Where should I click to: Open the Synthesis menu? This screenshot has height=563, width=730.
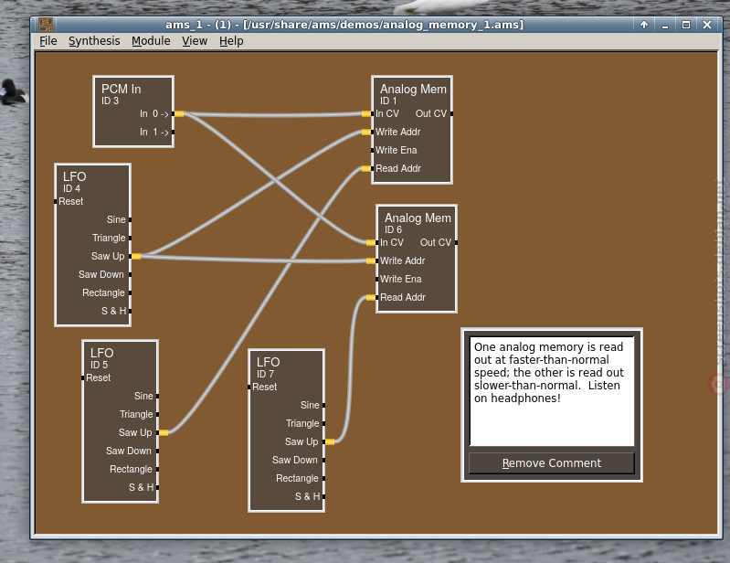pyautogui.click(x=94, y=41)
